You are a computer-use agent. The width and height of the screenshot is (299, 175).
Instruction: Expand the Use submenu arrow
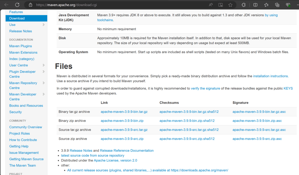(x=44, y=25)
